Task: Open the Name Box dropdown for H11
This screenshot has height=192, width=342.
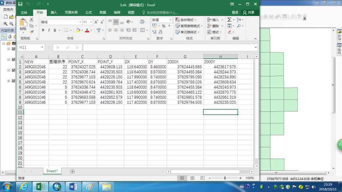Action: (42, 47)
